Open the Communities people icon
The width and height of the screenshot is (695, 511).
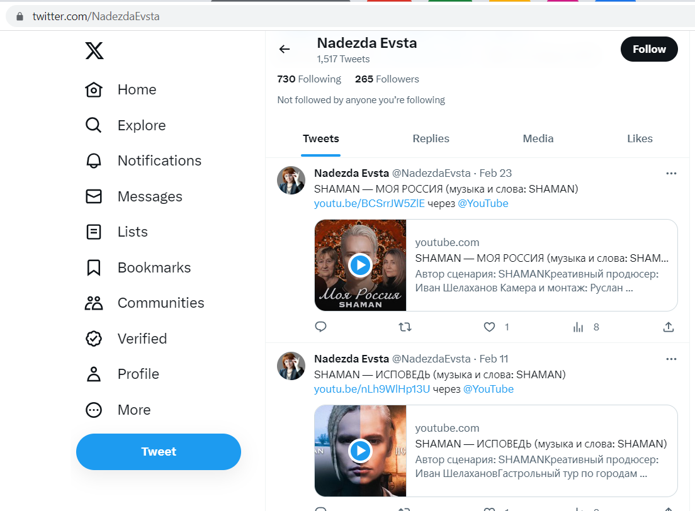(94, 303)
